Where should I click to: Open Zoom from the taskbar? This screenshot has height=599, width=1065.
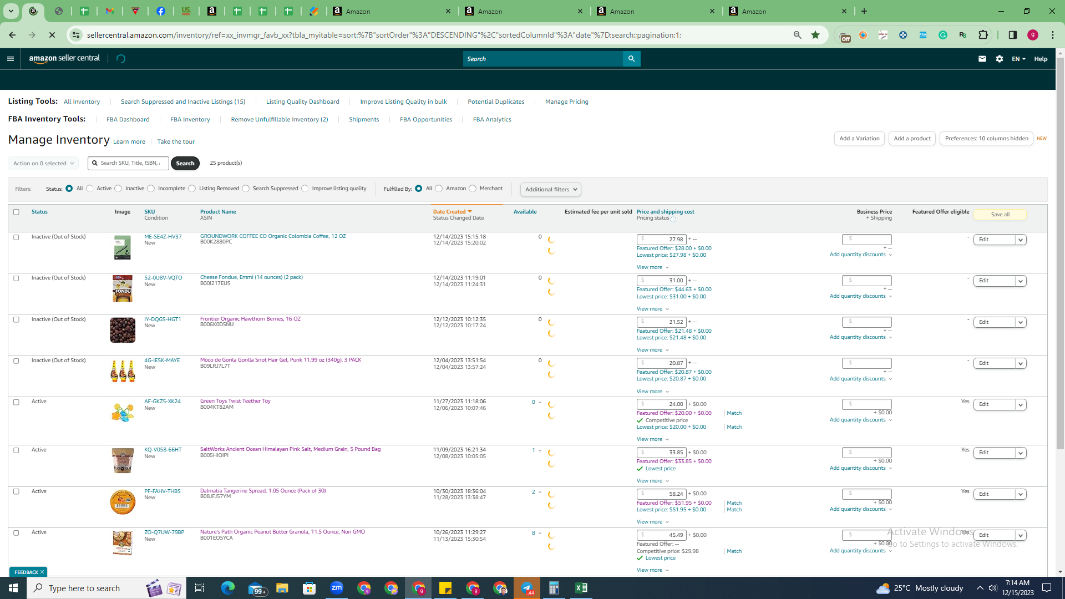pos(337,588)
